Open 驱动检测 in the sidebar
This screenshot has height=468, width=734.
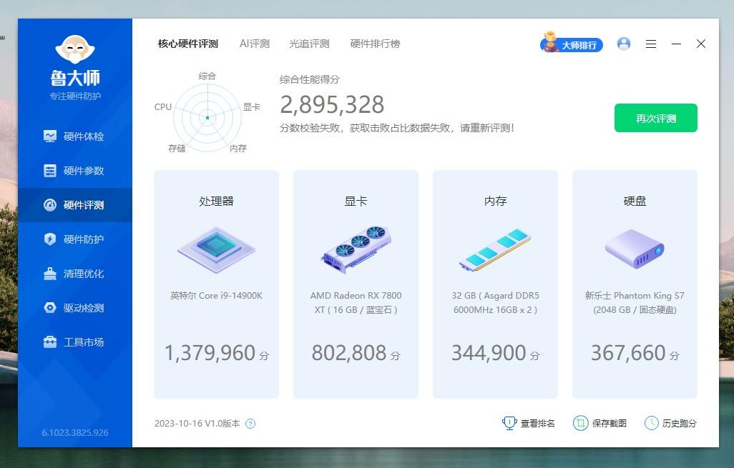pyautogui.click(x=75, y=308)
